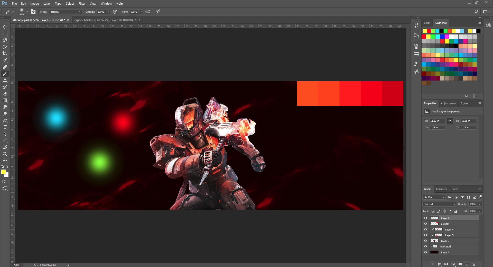Image resolution: width=493 pixels, height=267 pixels.
Task: Open the layer blend mode dropdown
Action: point(439,204)
